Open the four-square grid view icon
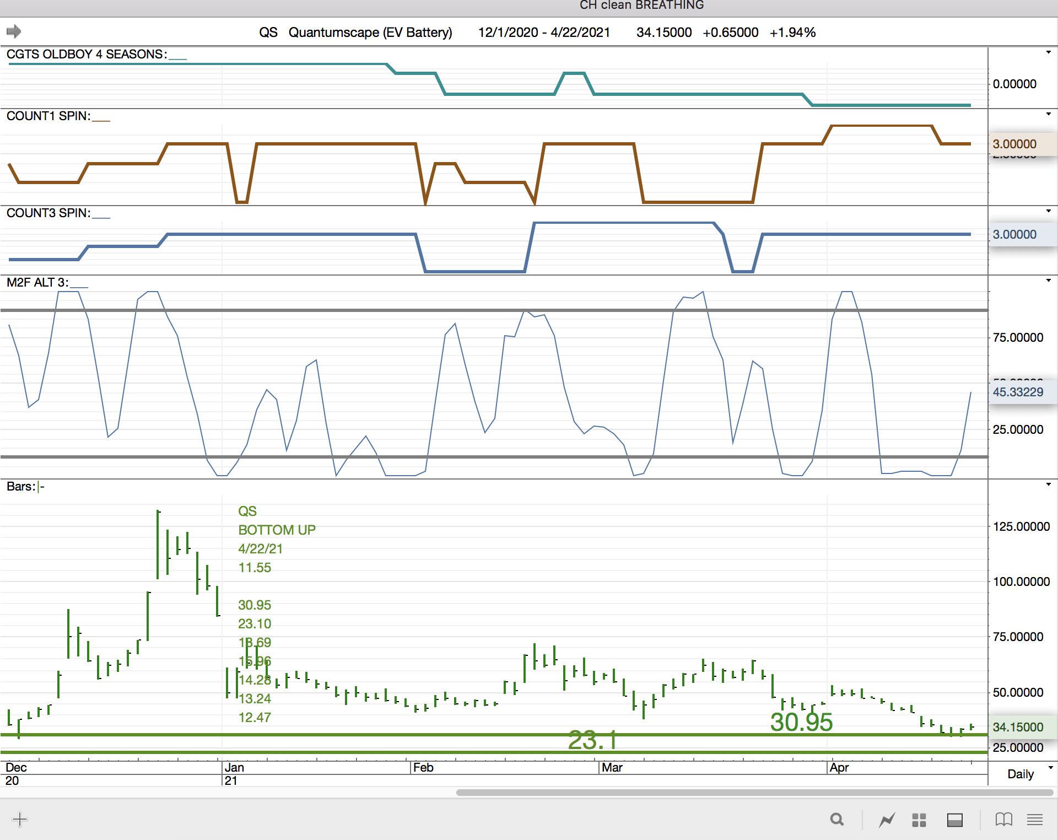 [919, 820]
